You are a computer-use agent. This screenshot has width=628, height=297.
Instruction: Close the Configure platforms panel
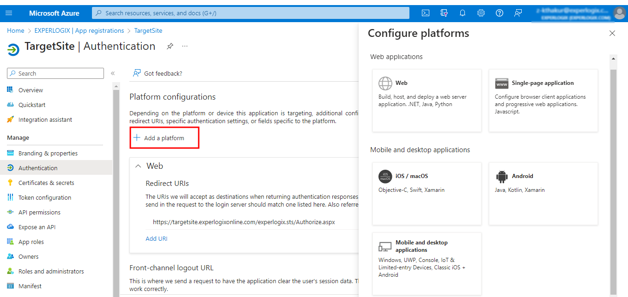[x=612, y=33]
